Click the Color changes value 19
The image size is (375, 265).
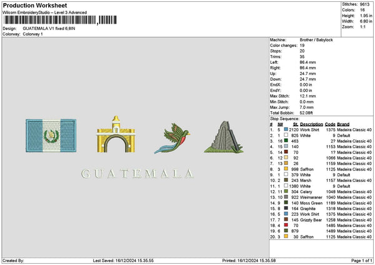pyautogui.click(x=302, y=46)
